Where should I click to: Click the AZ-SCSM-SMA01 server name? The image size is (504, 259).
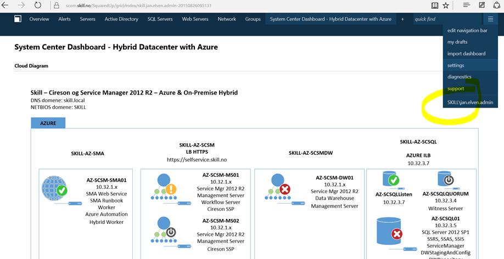(x=107, y=181)
